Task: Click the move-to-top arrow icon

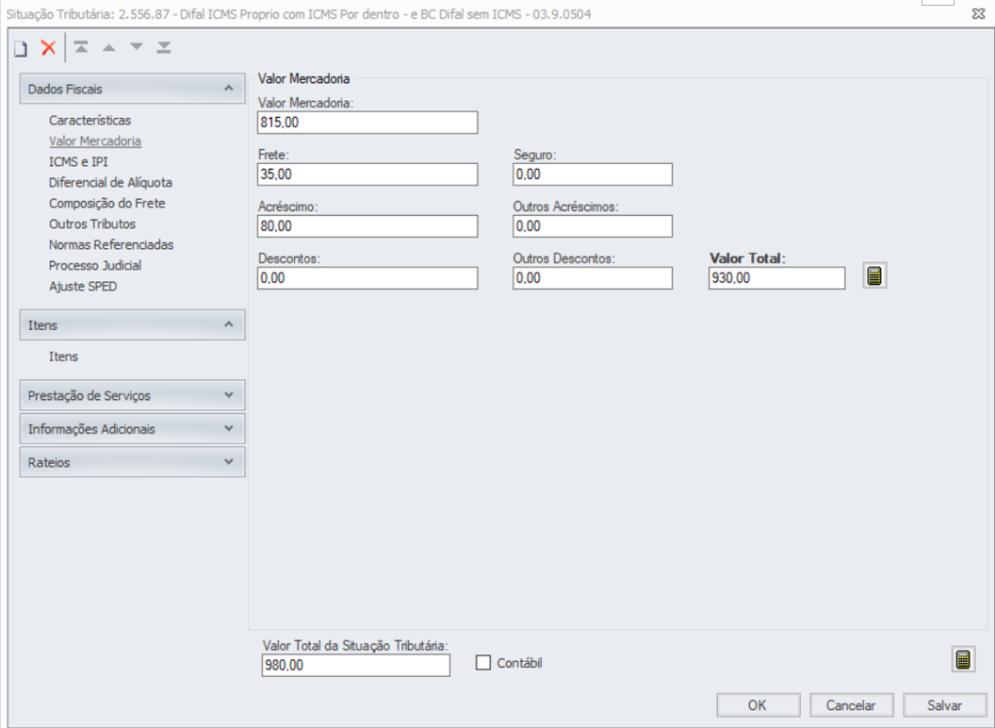Action: click(x=81, y=47)
